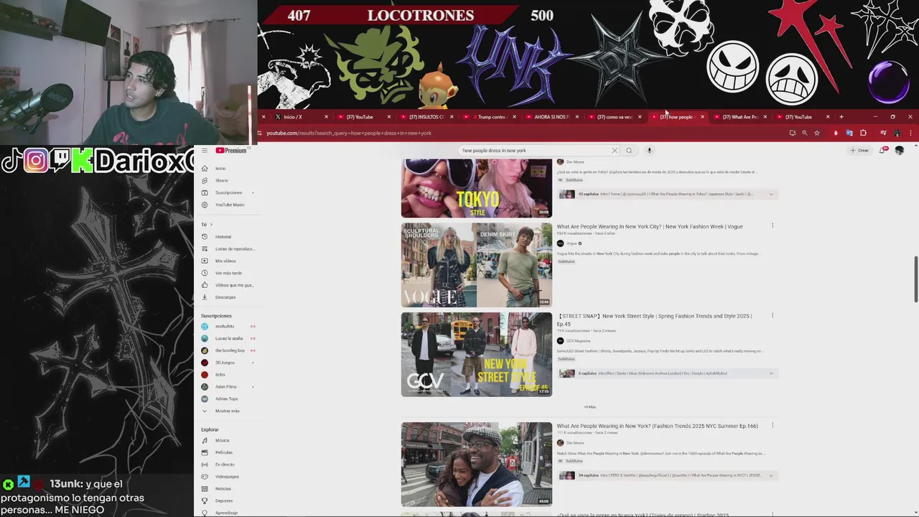
Task: Open options menu for Fashion Trends Ep.166 video
Action: point(773,426)
